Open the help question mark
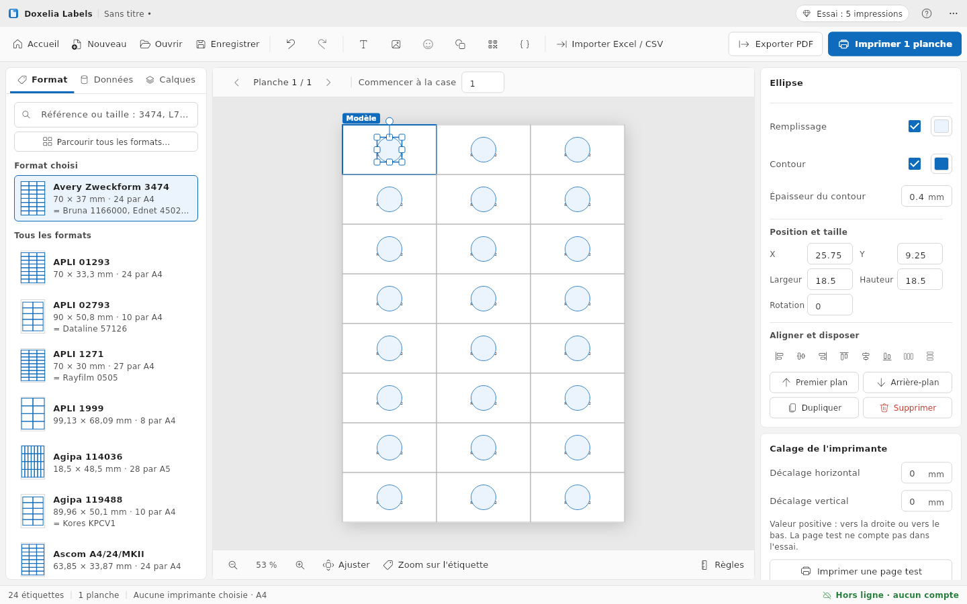This screenshot has height=604, width=967. point(927,13)
